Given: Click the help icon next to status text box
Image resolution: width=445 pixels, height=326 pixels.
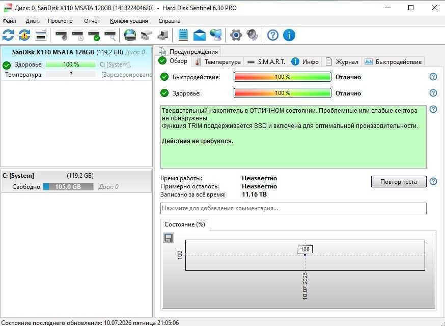Looking at the screenshot, I should click(433, 109).
